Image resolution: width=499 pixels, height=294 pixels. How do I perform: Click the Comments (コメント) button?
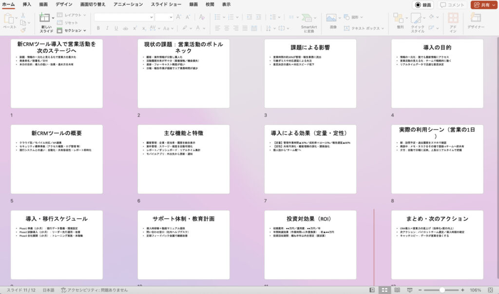coord(452,5)
